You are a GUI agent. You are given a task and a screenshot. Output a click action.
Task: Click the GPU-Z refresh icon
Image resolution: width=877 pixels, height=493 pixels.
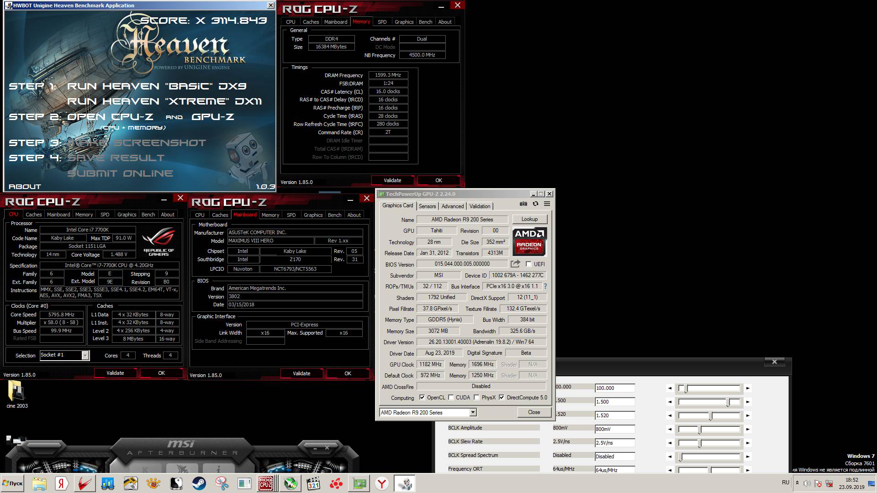click(x=535, y=204)
